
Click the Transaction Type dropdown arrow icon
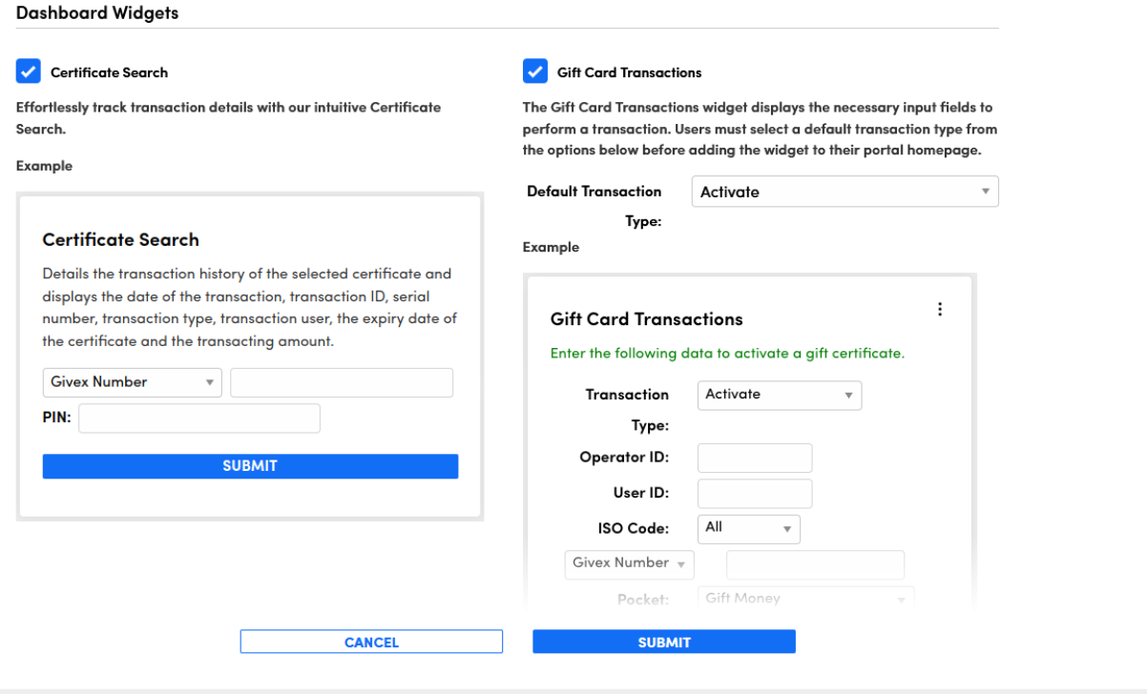pos(848,396)
